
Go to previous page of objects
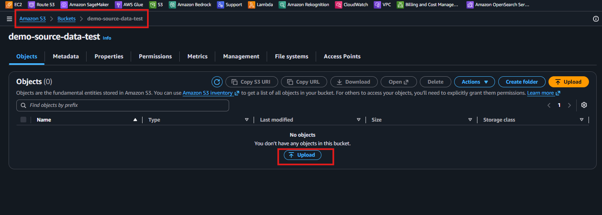point(549,105)
